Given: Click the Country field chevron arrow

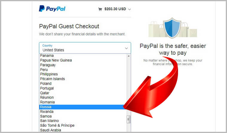Looking at the screenshot, I should (126, 48).
